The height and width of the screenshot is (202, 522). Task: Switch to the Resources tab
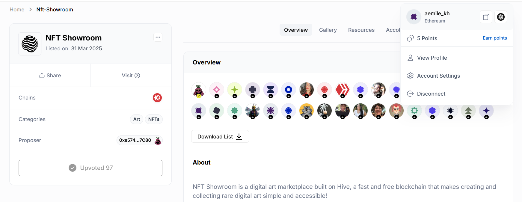tap(361, 30)
